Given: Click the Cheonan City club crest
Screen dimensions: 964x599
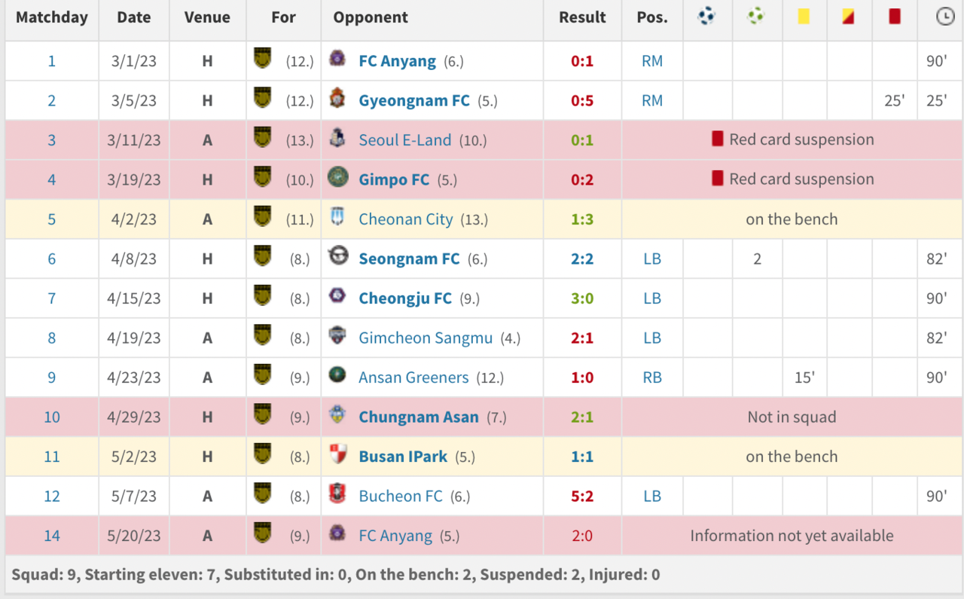Looking at the screenshot, I should pyautogui.click(x=337, y=217).
